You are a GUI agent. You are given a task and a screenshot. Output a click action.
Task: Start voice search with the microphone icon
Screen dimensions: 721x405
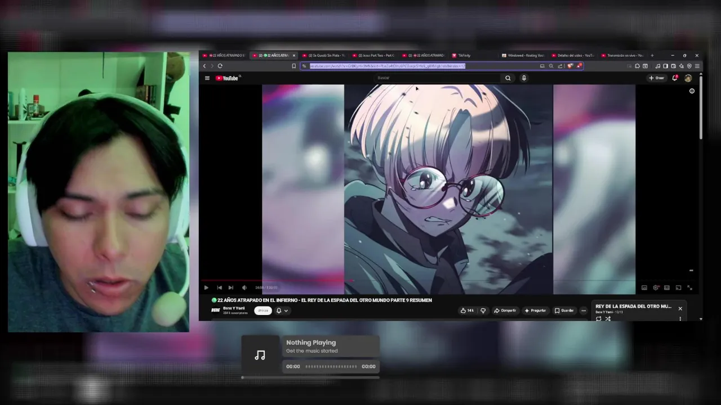point(524,78)
